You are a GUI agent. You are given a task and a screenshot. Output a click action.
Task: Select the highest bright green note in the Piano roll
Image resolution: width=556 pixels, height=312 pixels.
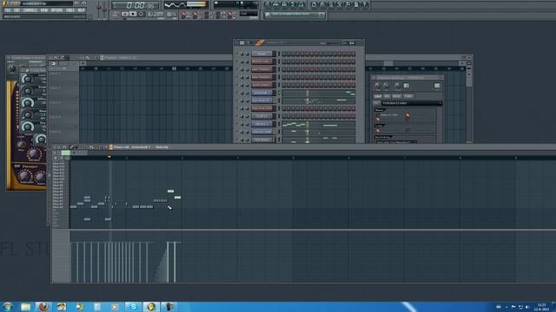(170, 191)
